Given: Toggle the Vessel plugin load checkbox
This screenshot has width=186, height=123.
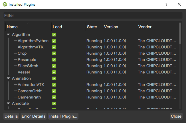Looking at the screenshot, I should tap(54, 72).
